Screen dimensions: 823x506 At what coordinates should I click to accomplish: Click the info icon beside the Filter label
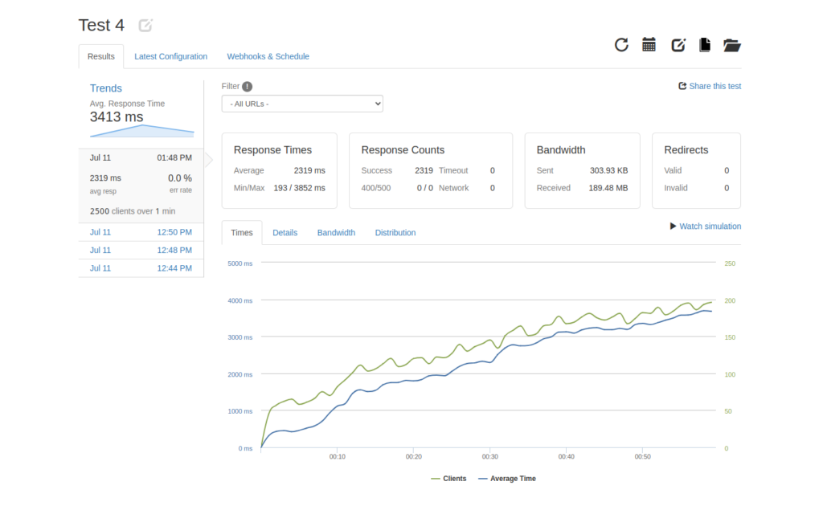click(247, 85)
